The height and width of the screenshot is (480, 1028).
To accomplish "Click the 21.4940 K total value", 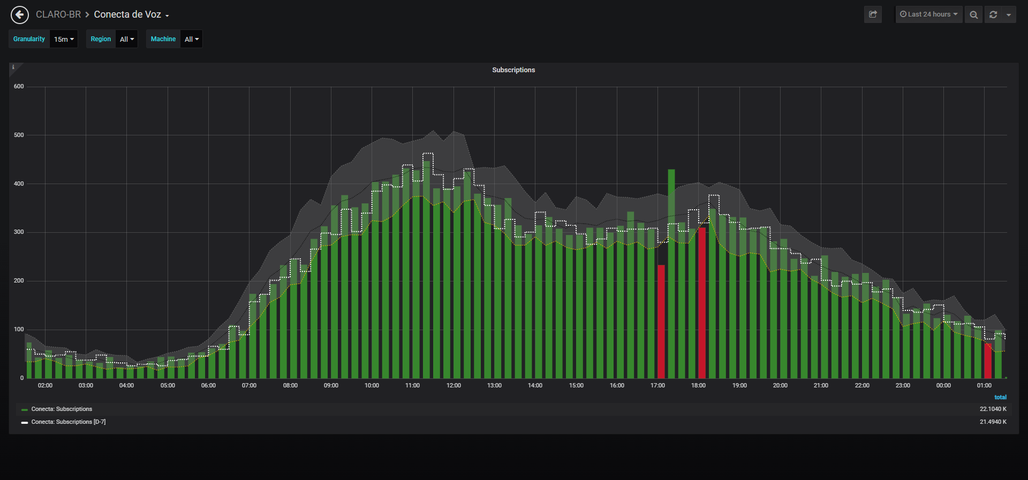I will coord(993,422).
